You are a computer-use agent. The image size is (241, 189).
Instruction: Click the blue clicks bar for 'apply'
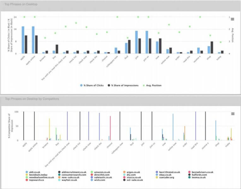click(23, 40)
